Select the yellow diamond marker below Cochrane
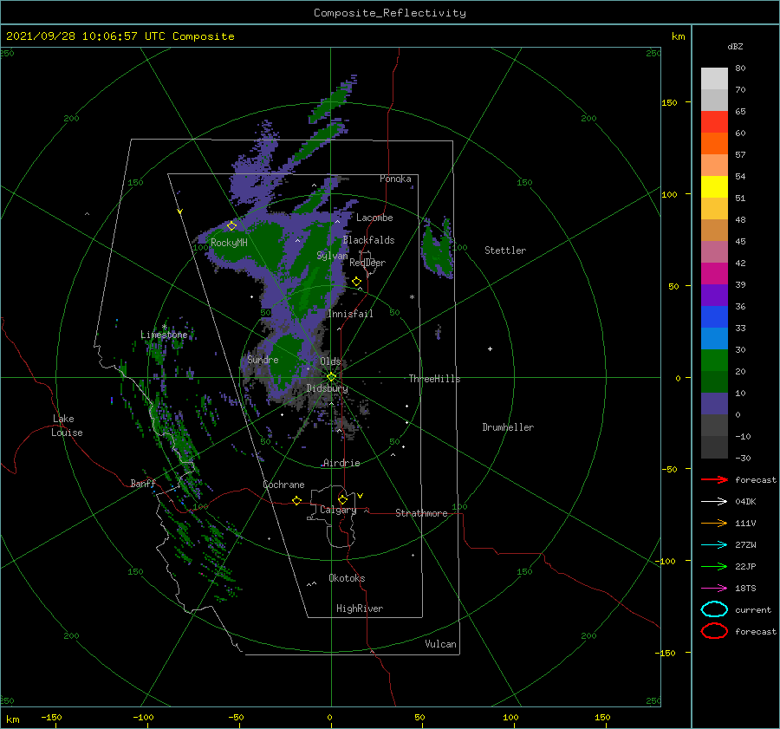This screenshot has height=729, width=780. (x=297, y=500)
